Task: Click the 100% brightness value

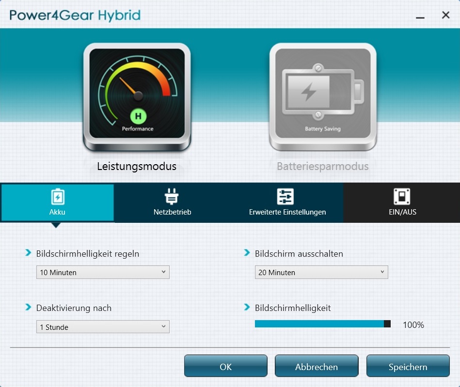Action: tap(413, 325)
